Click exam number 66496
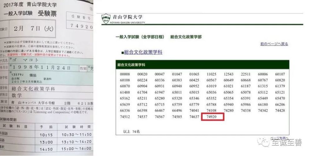 pos(177,110)
